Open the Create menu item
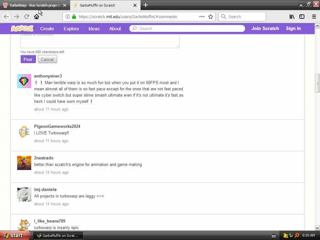Screen dimensions: 320x240 coord(47,28)
